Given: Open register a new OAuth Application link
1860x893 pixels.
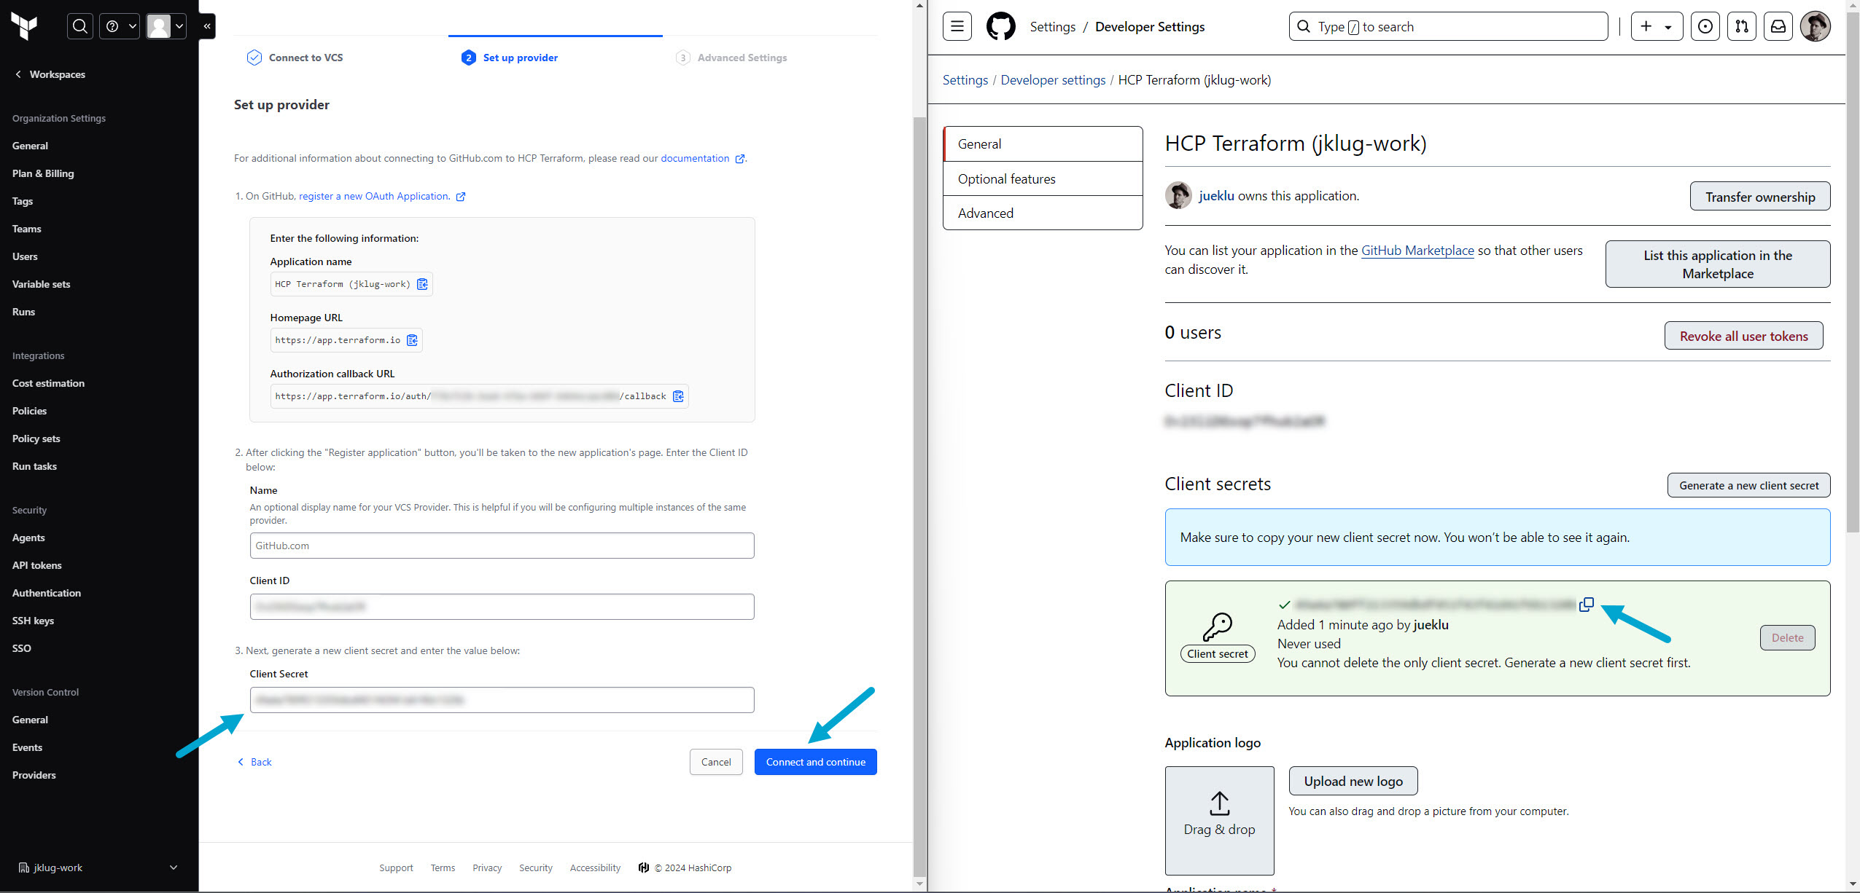Looking at the screenshot, I should [x=374, y=196].
